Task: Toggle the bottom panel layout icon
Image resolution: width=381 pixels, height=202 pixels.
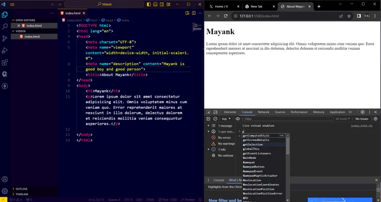Action: coord(155,4)
